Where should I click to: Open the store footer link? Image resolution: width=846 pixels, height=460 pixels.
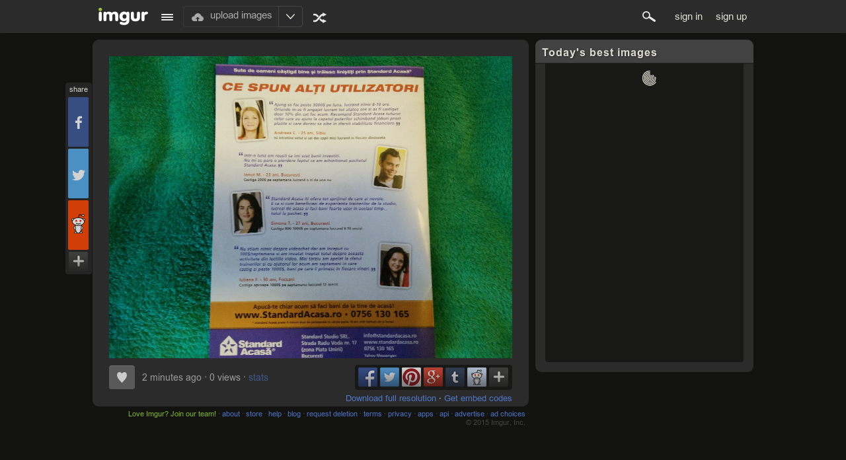(x=254, y=414)
